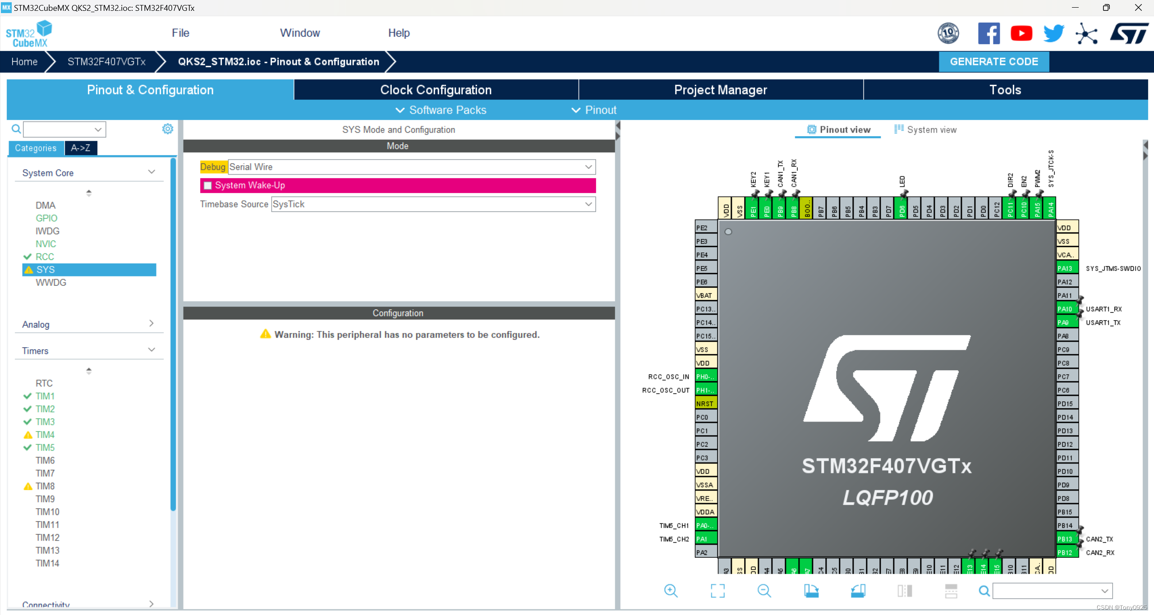Screen dimensions: 1154x615
Task: Open the File menu
Action: pos(180,33)
